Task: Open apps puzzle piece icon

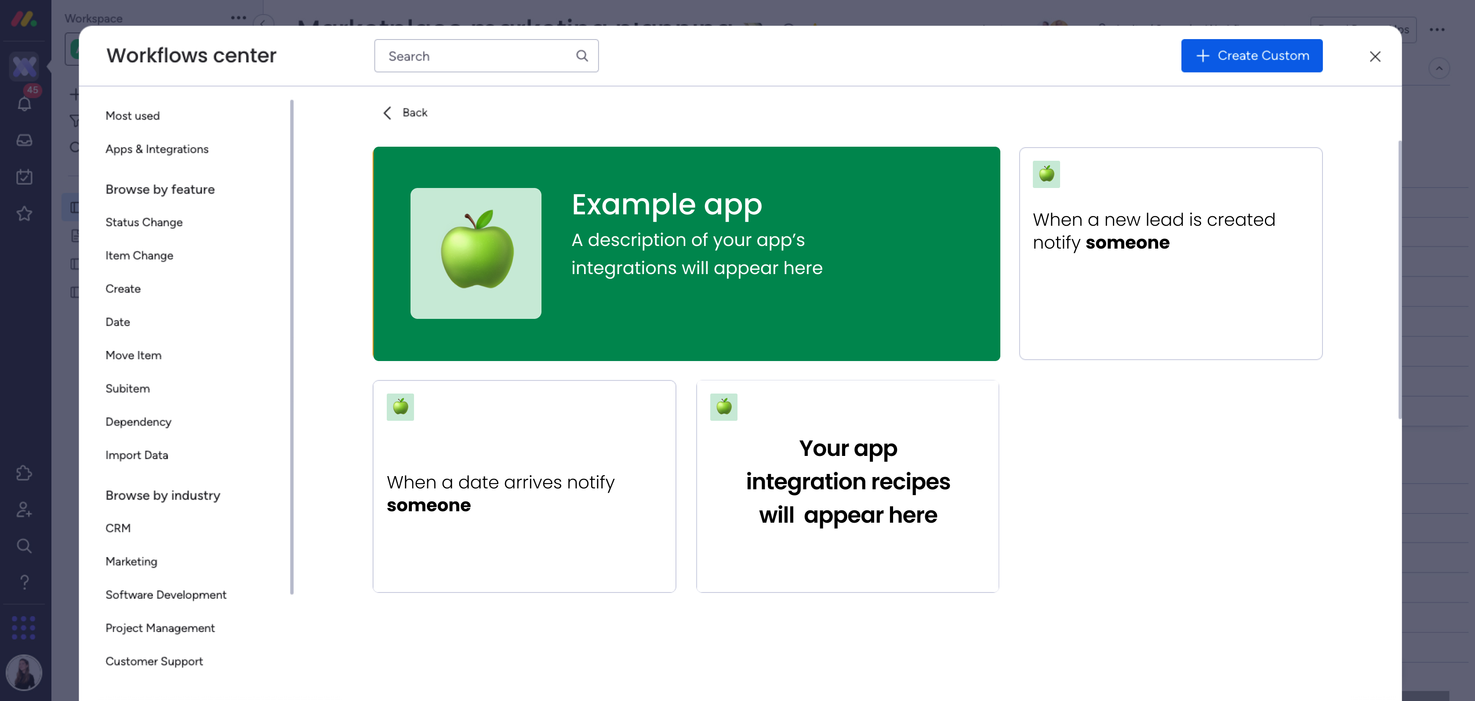Action: coord(24,473)
